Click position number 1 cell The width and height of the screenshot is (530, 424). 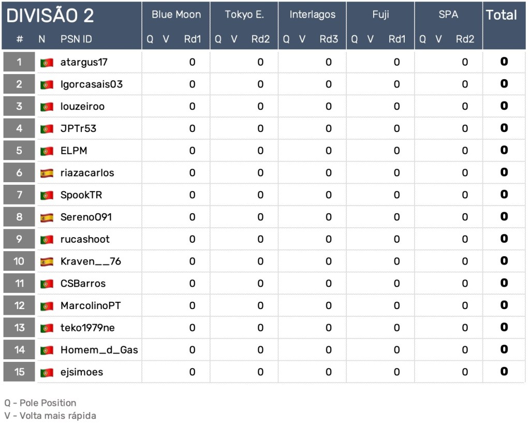19,62
